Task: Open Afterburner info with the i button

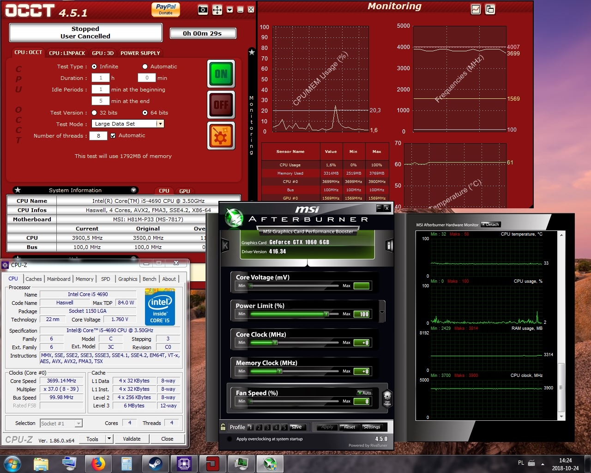Action: click(389, 246)
